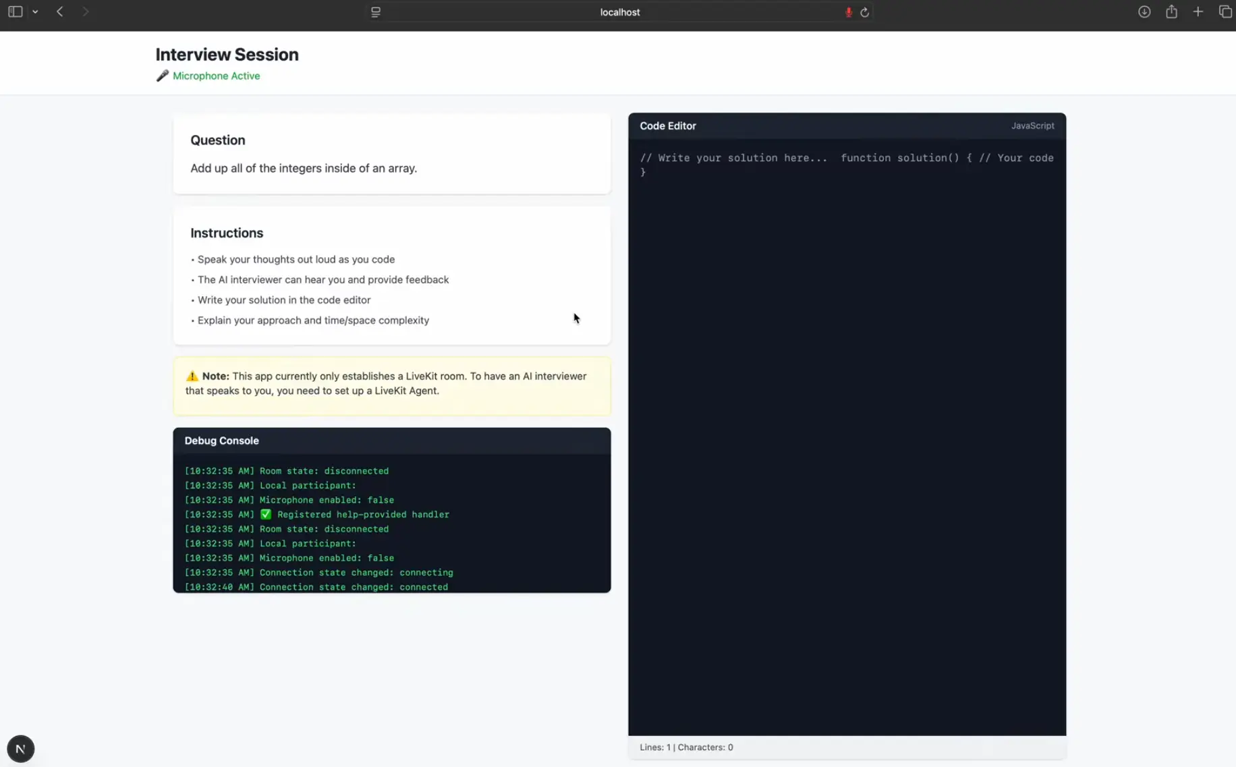Click the Share icon
1236x767 pixels.
1171,11
